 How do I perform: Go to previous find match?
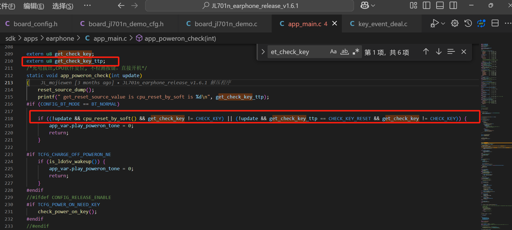coord(426,52)
